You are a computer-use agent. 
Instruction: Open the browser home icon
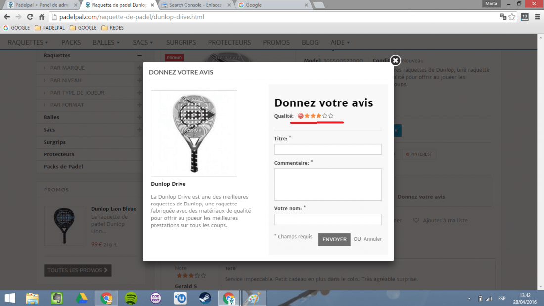42,17
